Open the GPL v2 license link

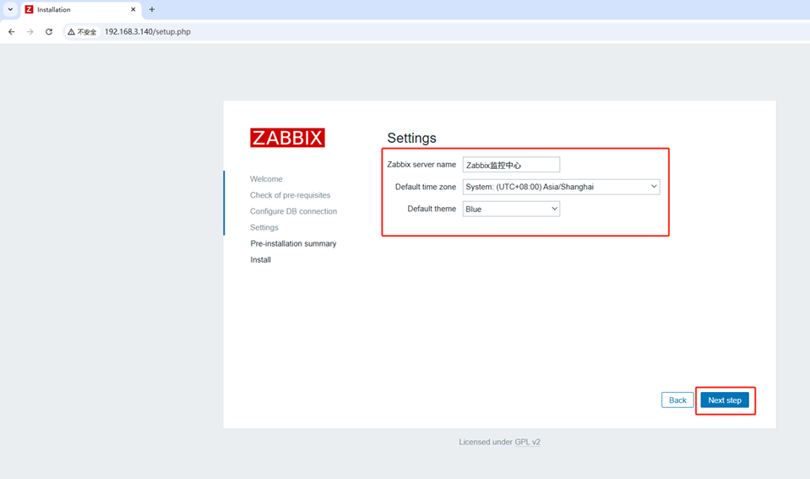[527, 442]
